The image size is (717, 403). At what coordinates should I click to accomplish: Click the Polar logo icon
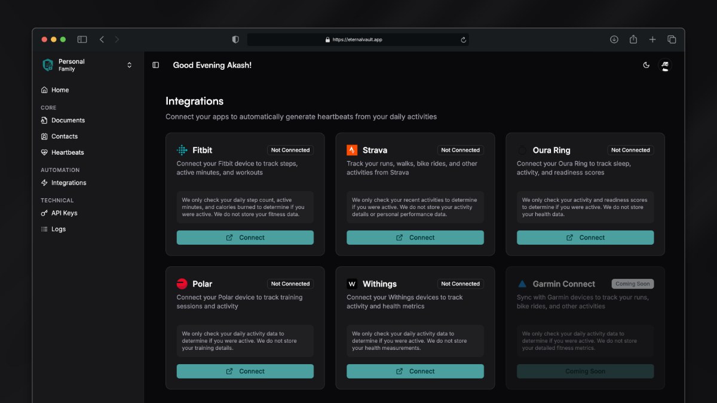(182, 284)
